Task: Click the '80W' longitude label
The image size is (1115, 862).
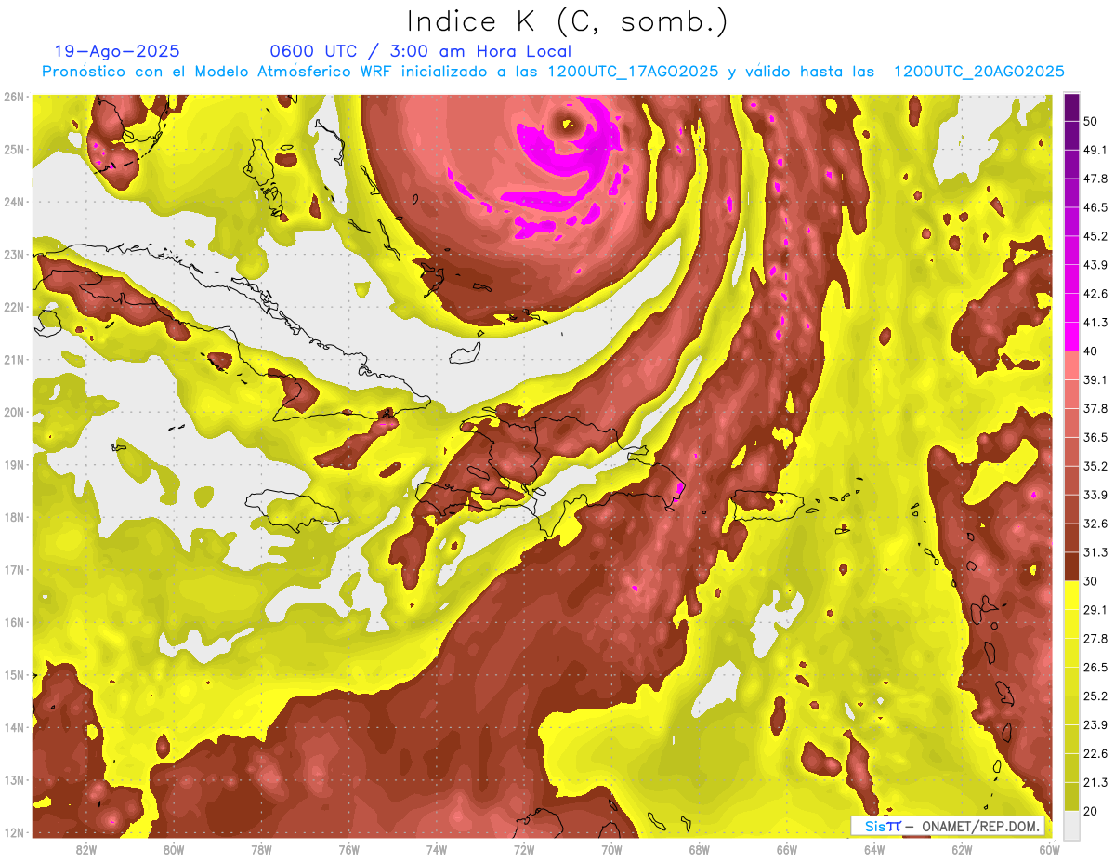Action: point(174,850)
